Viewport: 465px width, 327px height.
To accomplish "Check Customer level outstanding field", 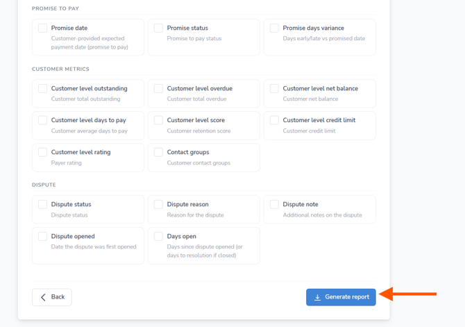I will [x=43, y=89].
